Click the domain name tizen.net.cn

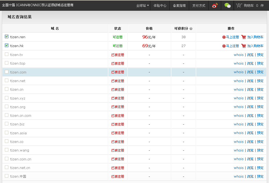point(20,168)
